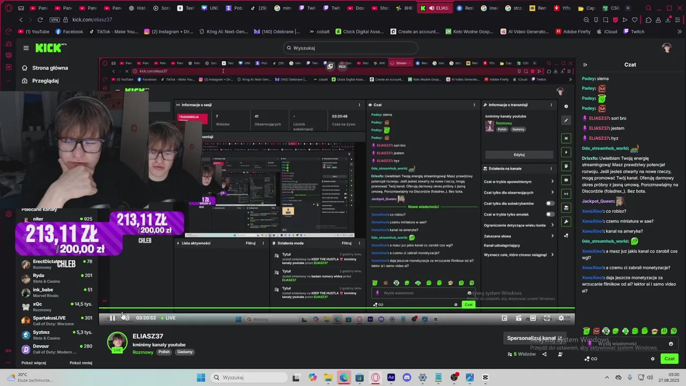Open the cobalt bookmark
The height and width of the screenshot is (386, 686).
319,32
